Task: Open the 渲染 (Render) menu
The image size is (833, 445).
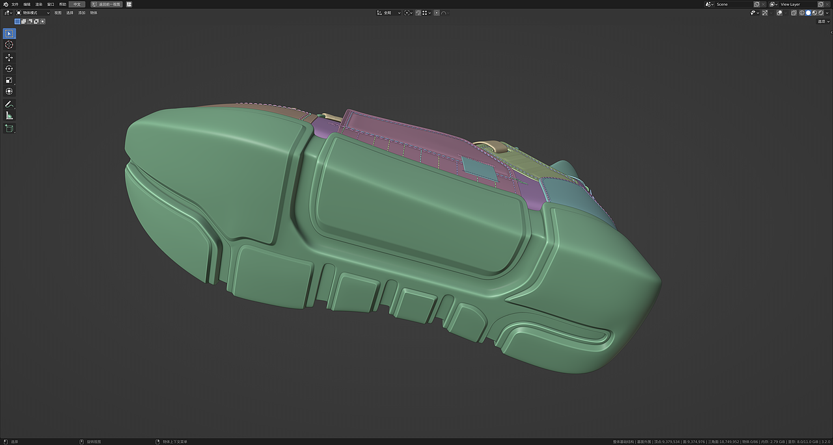Action: point(39,4)
